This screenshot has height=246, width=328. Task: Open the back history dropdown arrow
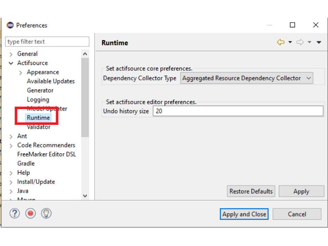[290, 42]
